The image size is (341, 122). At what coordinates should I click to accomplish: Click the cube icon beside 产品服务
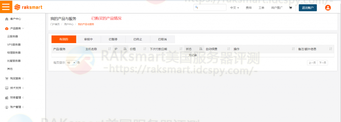7,29
